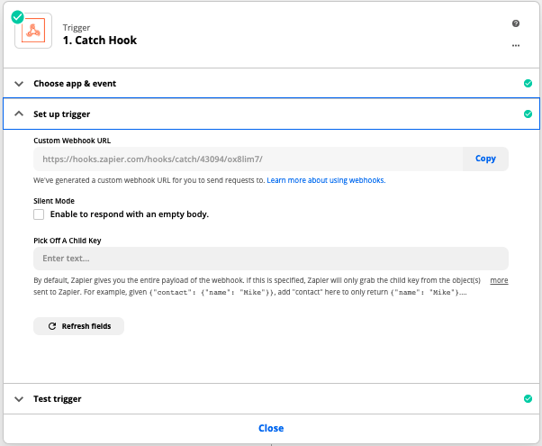Click the Custom Webhook URL text field
The height and width of the screenshot is (446, 542).
coord(248,159)
